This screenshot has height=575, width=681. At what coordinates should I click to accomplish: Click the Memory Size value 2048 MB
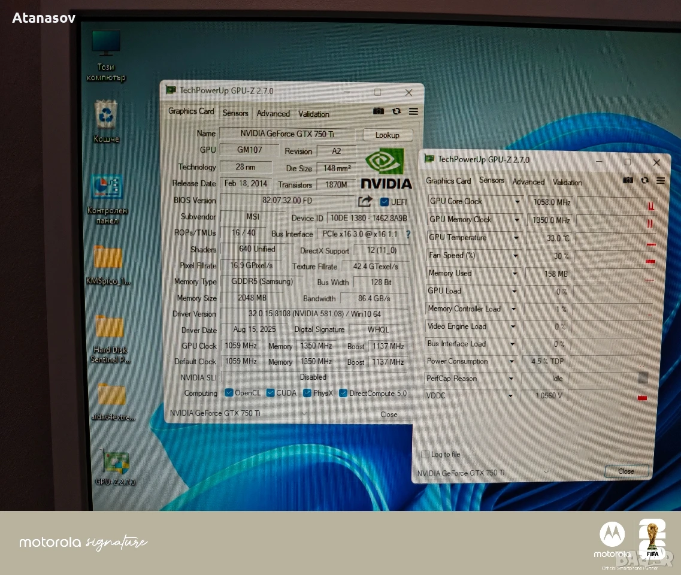(x=252, y=298)
